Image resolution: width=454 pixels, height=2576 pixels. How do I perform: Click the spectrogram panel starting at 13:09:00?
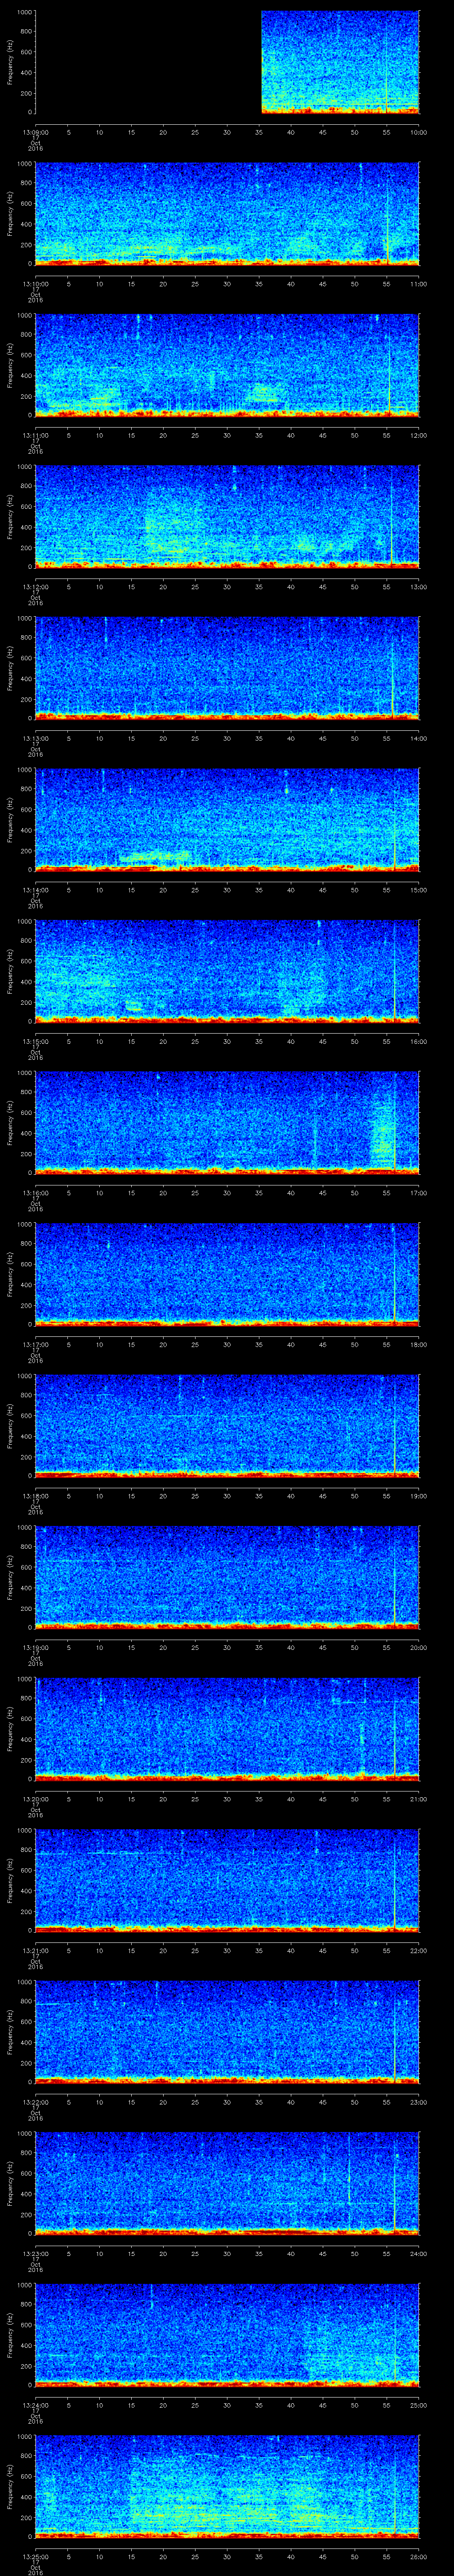227,62
